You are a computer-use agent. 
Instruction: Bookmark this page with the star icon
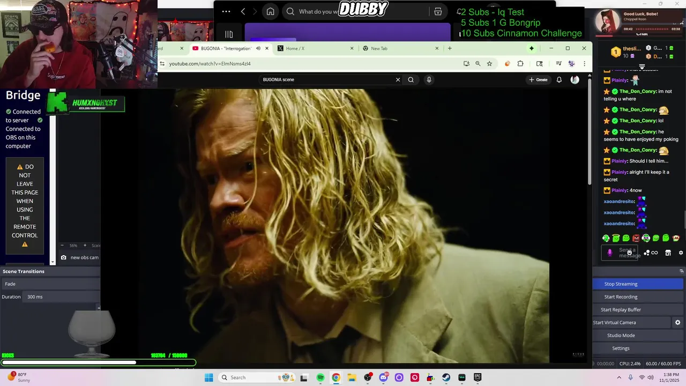tap(489, 64)
